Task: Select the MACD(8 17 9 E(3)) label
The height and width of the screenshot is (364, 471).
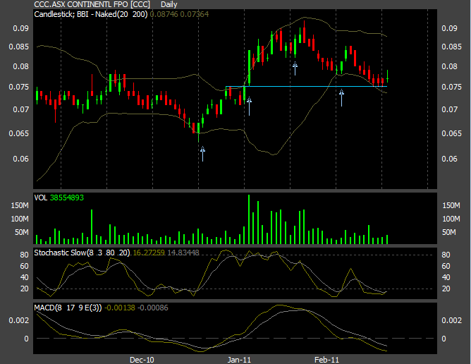Action: [68, 308]
